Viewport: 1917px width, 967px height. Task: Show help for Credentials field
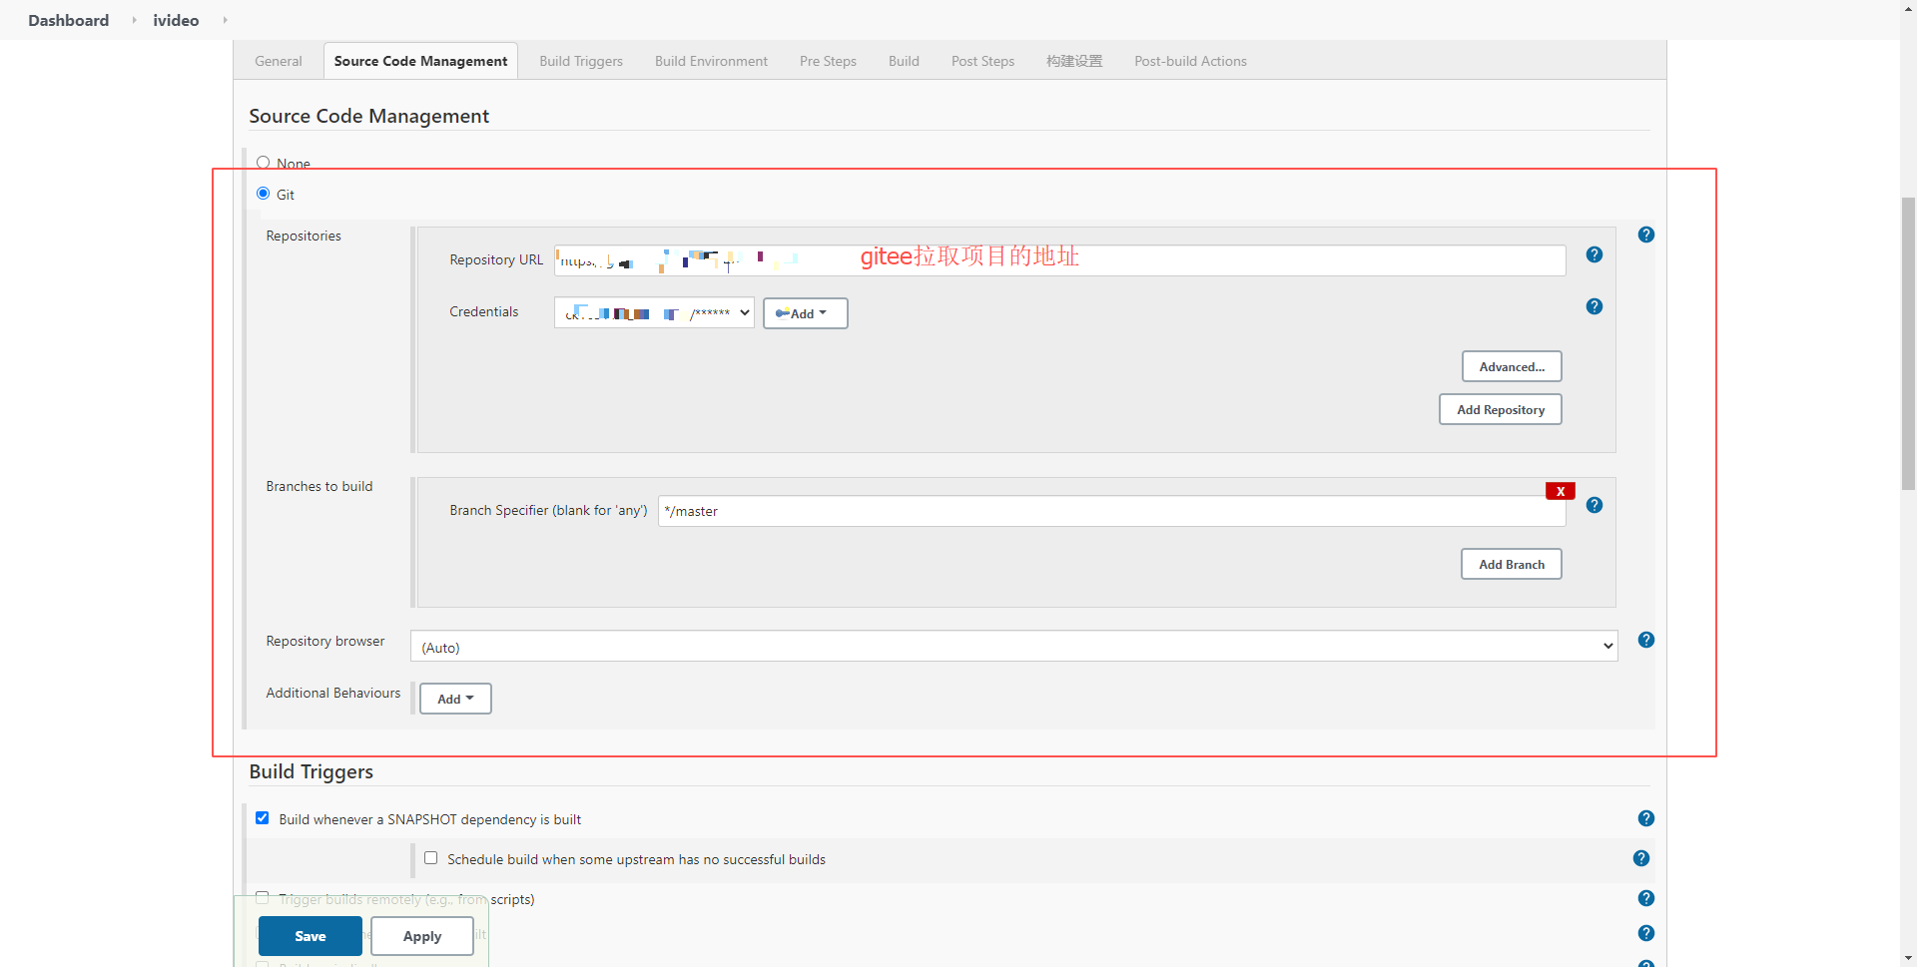[x=1595, y=306]
